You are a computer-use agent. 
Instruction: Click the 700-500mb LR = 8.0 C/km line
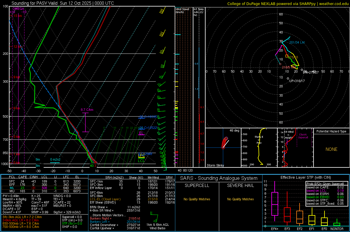point(20,227)
